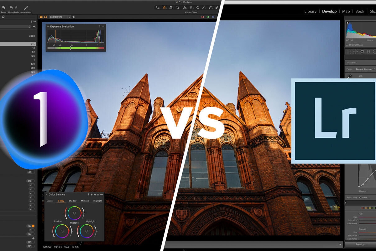This screenshot has height=251, width=376.
Task: Select Lightroom Red Eye Correction tool
Action: (362, 51)
